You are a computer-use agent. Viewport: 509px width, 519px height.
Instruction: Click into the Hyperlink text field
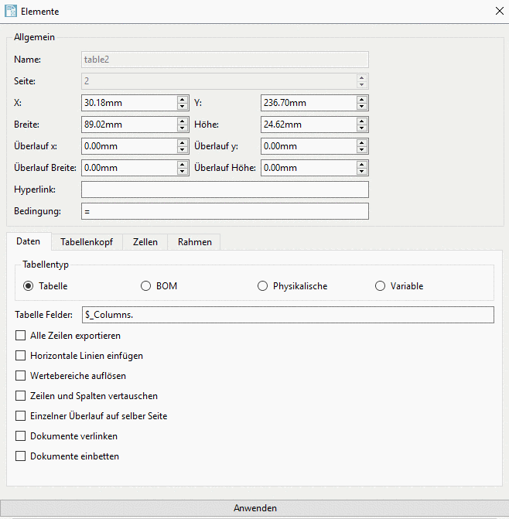click(x=224, y=190)
